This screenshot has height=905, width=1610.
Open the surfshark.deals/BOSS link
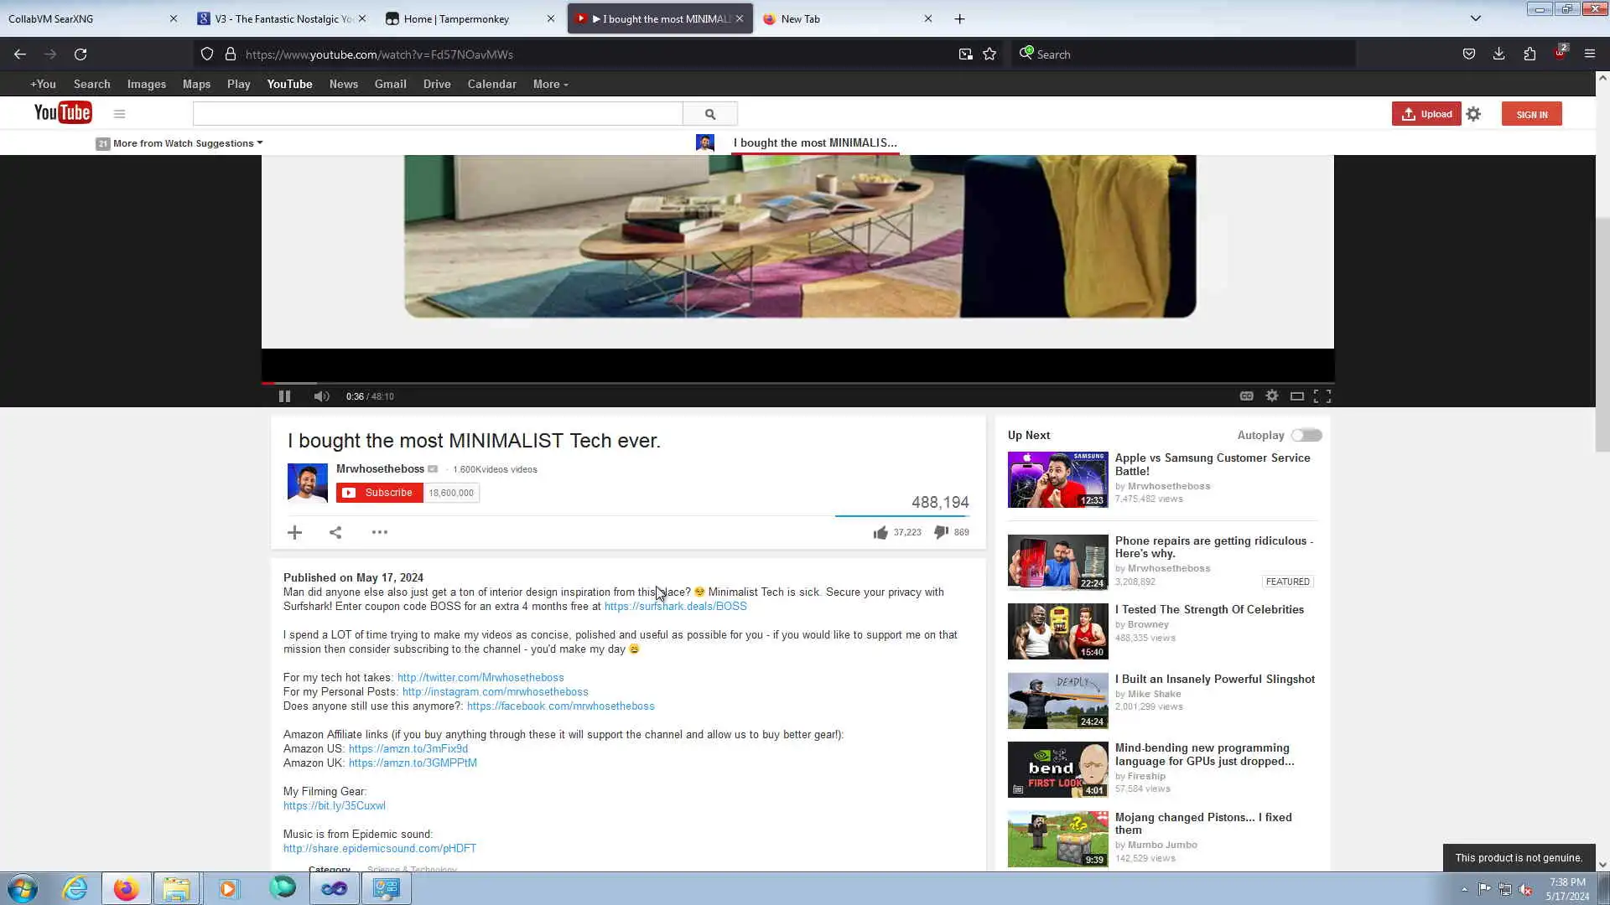(x=675, y=606)
